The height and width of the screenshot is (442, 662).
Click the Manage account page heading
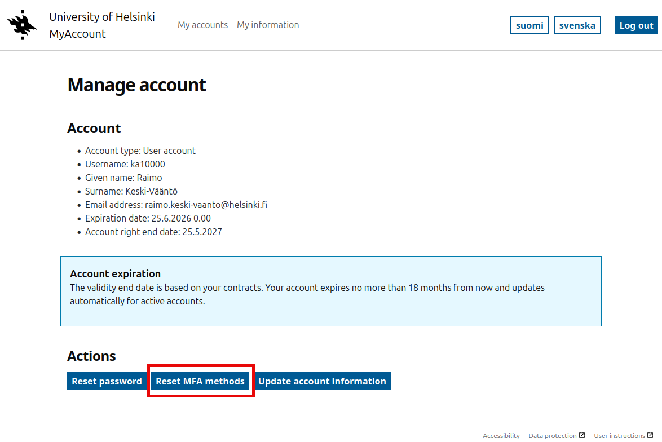(137, 85)
